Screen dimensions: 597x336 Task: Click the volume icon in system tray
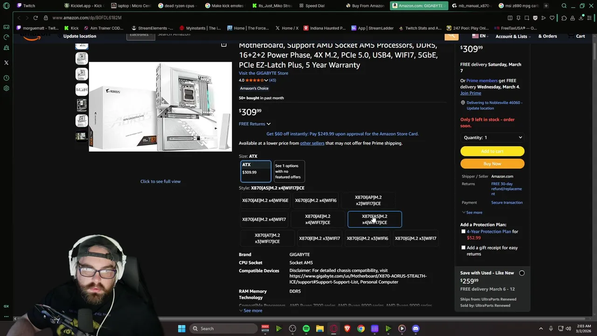[569, 329]
